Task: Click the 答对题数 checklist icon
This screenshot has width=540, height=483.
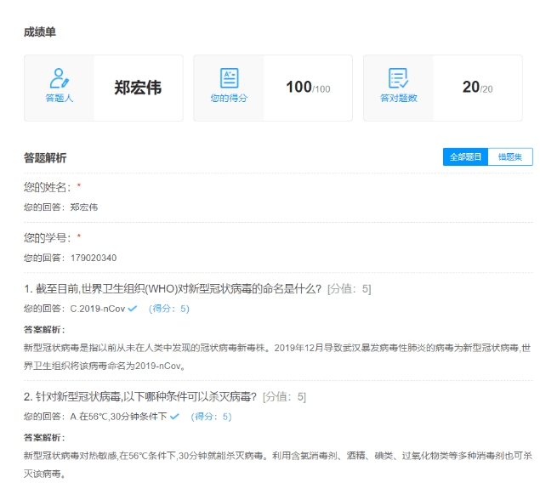Action: [x=398, y=78]
